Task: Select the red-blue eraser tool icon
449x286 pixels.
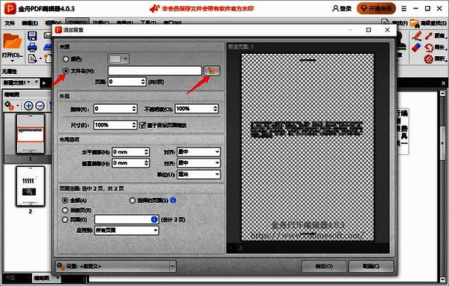Action: 417,47
